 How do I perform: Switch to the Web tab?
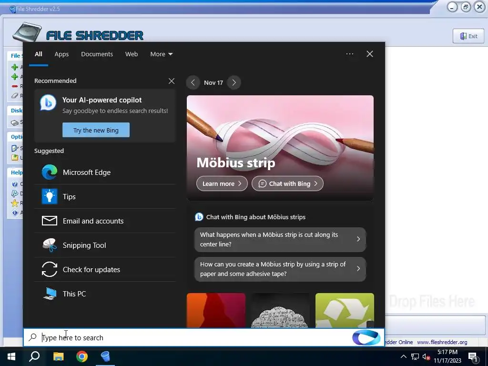(132, 54)
